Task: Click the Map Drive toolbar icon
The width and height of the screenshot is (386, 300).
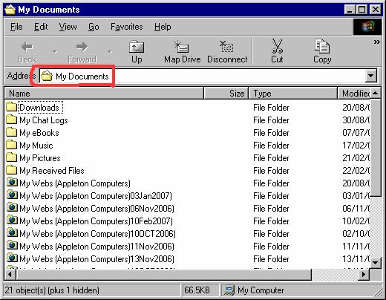Action: point(182,46)
